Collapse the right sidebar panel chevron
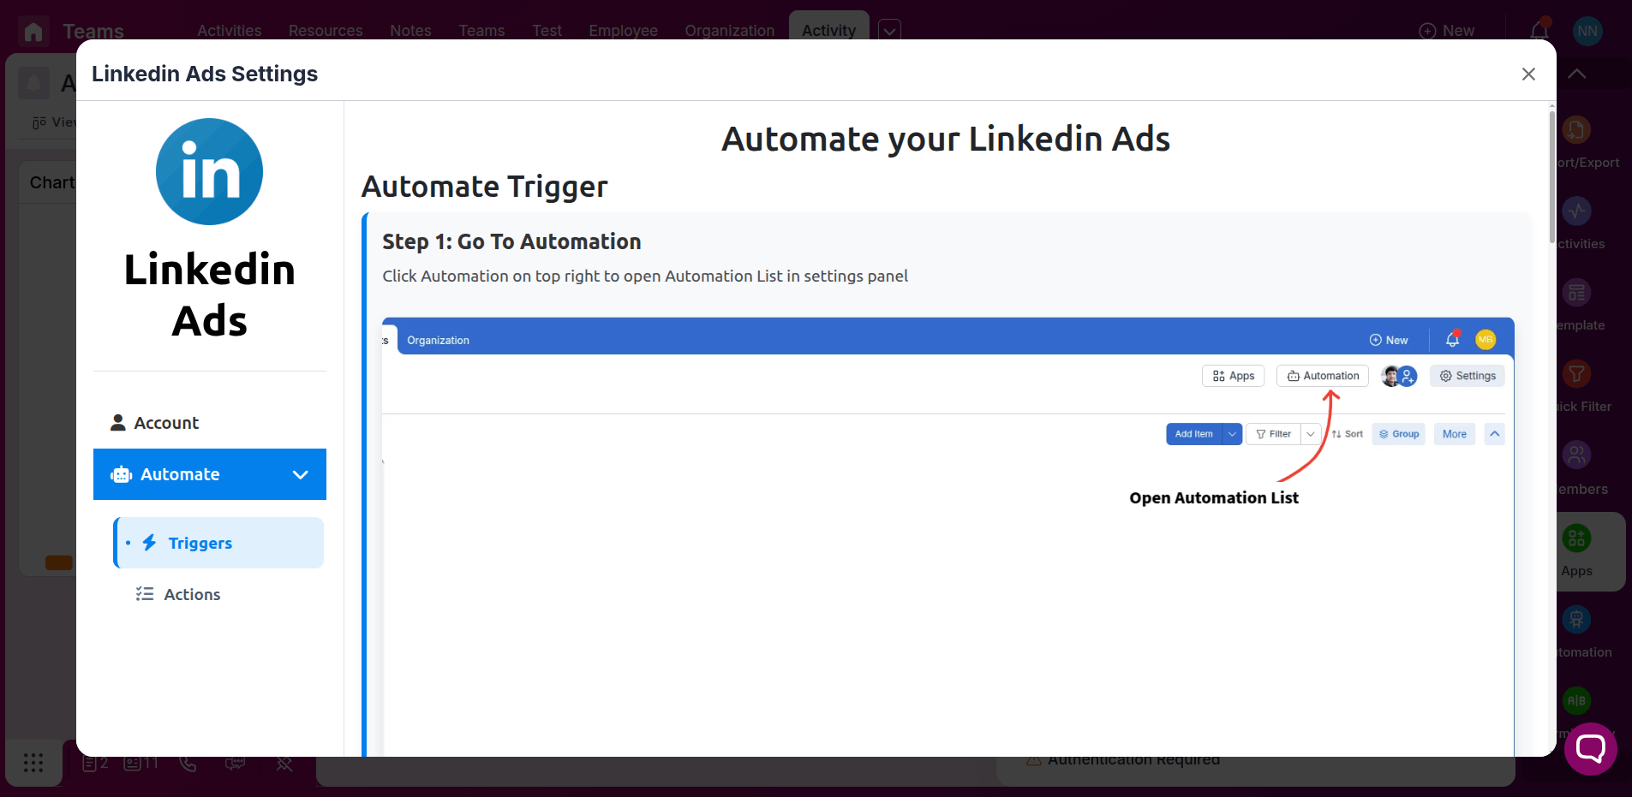 coord(1577,74)
